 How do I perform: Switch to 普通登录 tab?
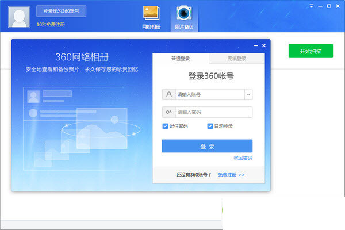click(181, 58)
